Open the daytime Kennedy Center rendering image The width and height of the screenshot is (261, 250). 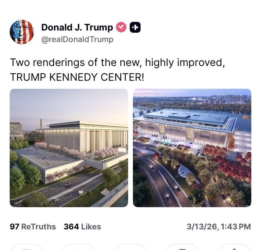coord(69,148)
